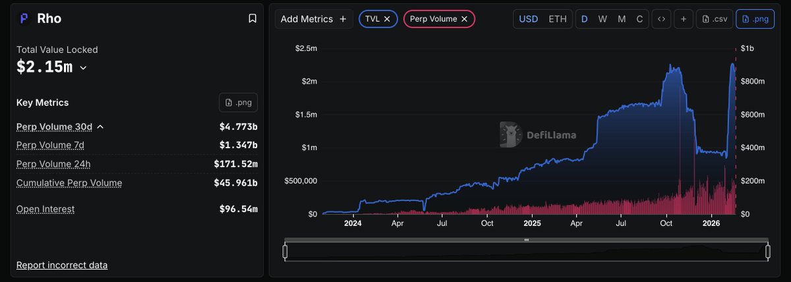Select weekly W interval
Screen dimensions: 791x282
(x=602, y=19)
